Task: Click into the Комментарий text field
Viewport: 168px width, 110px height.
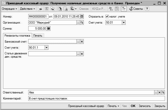Action: pos(96,98)
